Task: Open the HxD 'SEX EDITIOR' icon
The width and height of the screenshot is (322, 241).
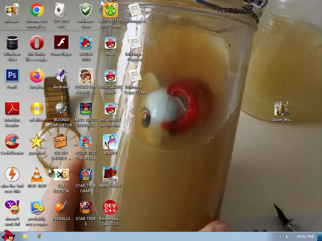Action: click(61, 174)
